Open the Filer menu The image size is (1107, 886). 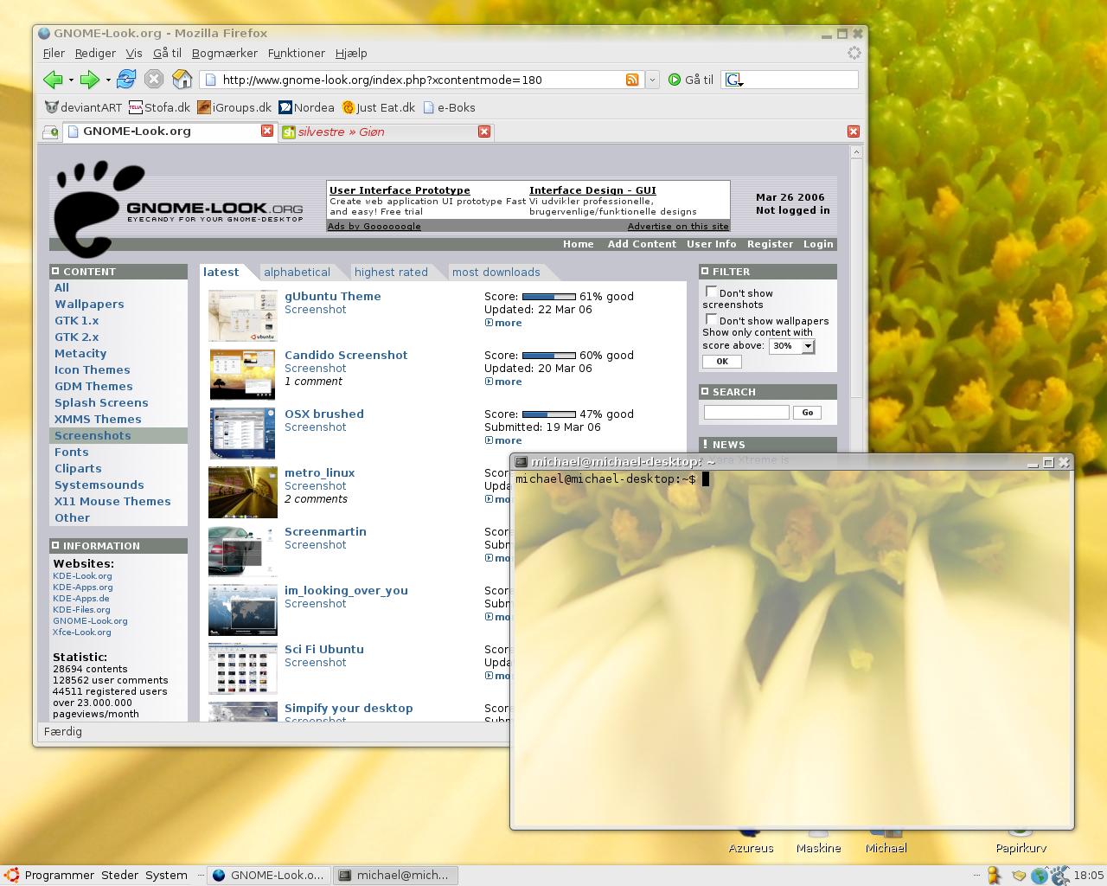54,53
